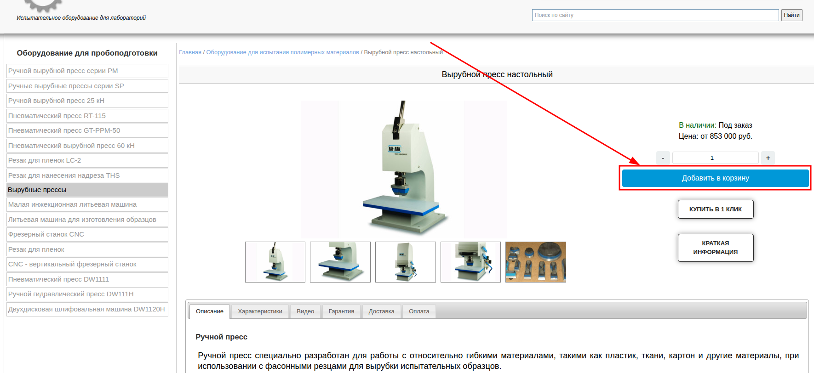Viewport: 814px width, 373px height.
Task: Switch to the 'Характеристики' tab
Action: (260, 311)
